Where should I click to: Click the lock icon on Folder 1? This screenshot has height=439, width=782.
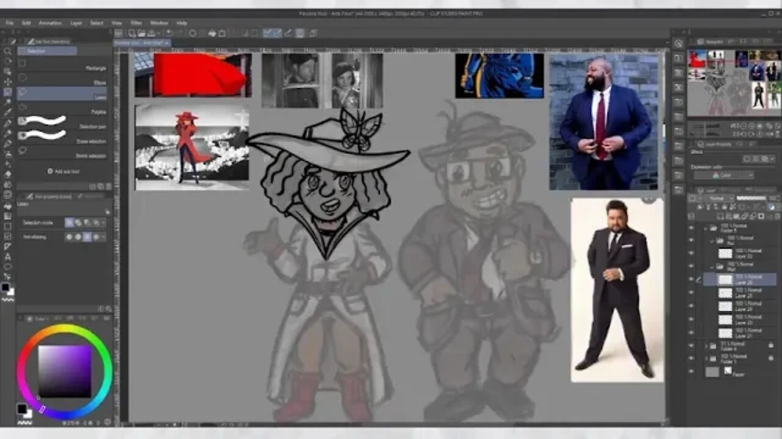[x=770, y=357]
